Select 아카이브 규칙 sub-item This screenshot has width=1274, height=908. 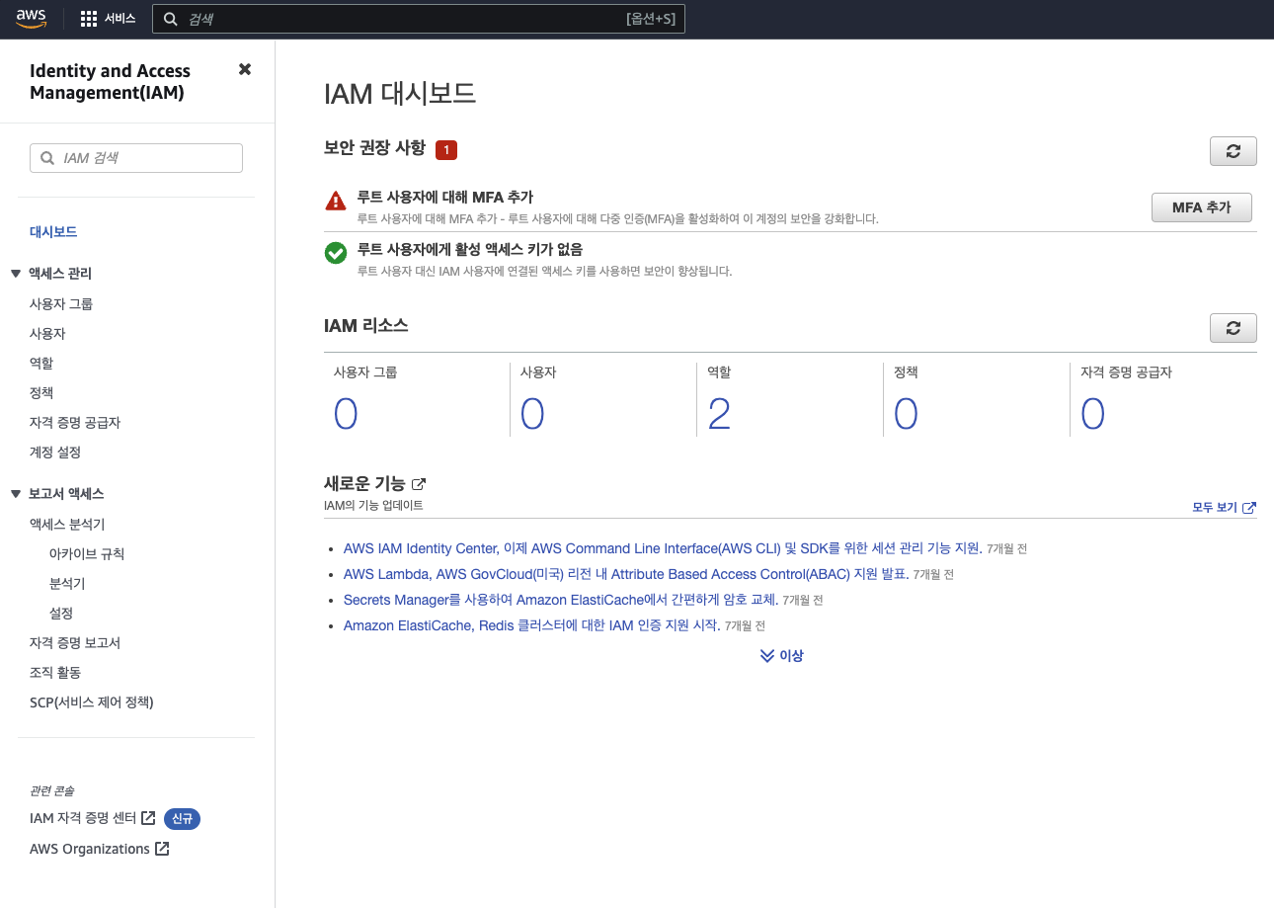[87, 554]
